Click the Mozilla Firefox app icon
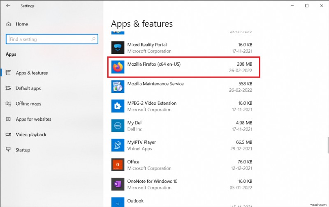Image resolution: width=329 pixels, height=207 pixels. (118, 67)
